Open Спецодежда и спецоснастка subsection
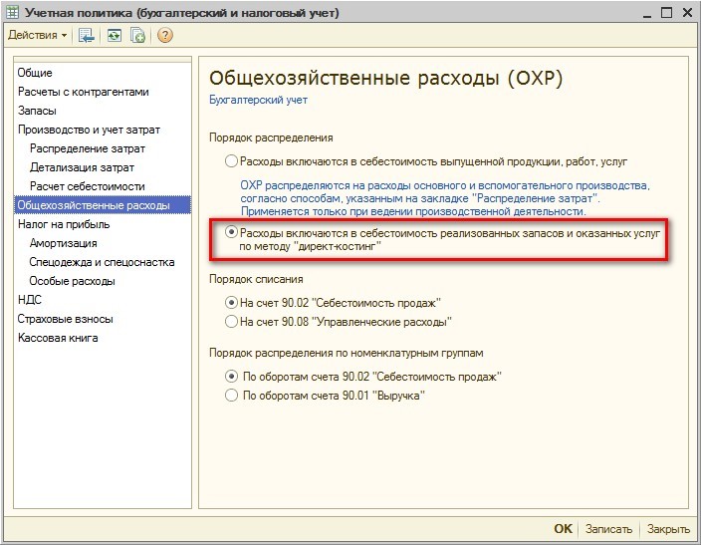This screenshot has width=701, height=545. [102, 262]
